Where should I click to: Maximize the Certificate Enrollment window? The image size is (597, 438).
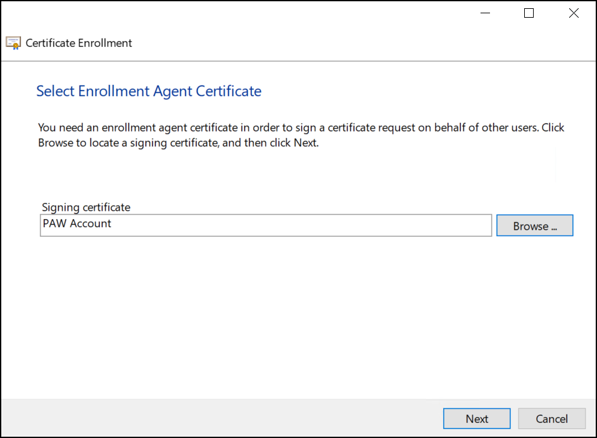[x=529, y=13]
